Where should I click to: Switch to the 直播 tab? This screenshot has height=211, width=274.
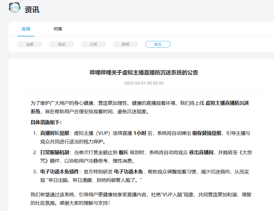(26, 29)
